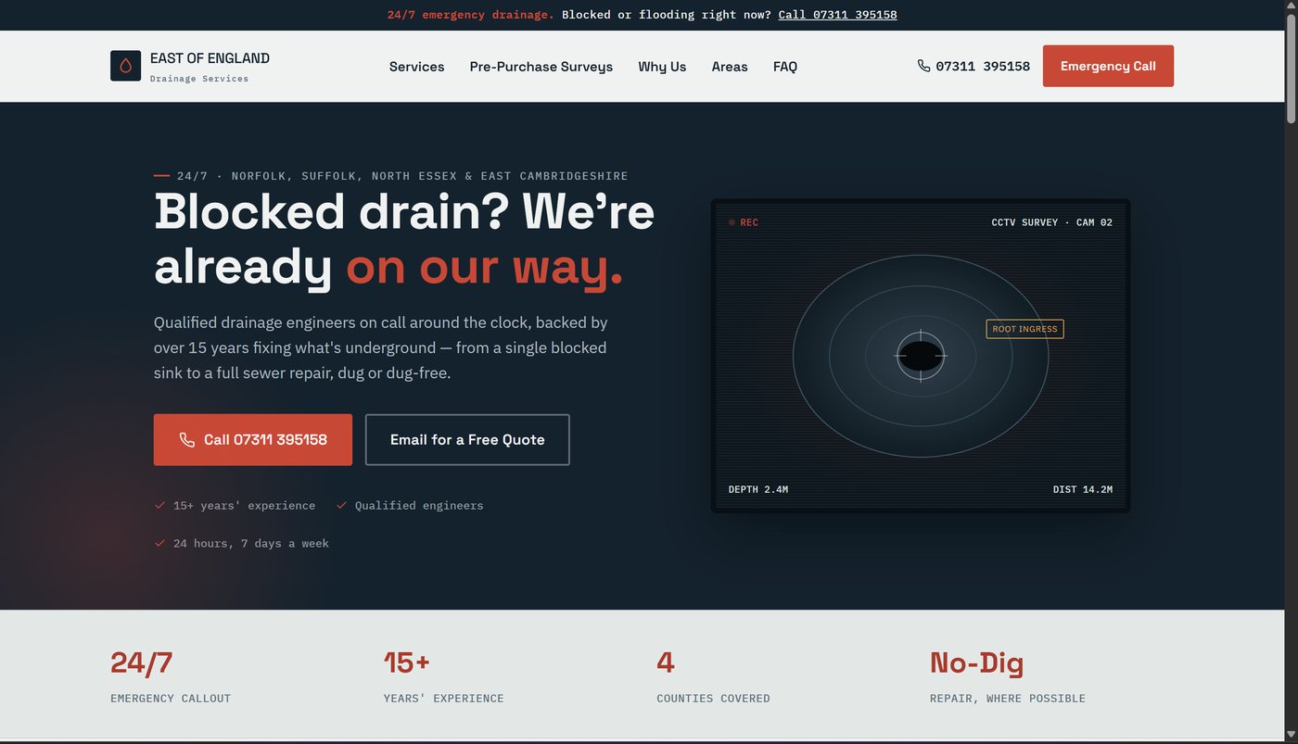Click the checkmark icon next to 15+ years' experience

(159, 505)
